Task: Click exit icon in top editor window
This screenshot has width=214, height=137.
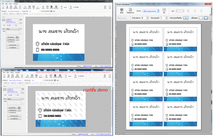Action: click(x=110, y=7)
